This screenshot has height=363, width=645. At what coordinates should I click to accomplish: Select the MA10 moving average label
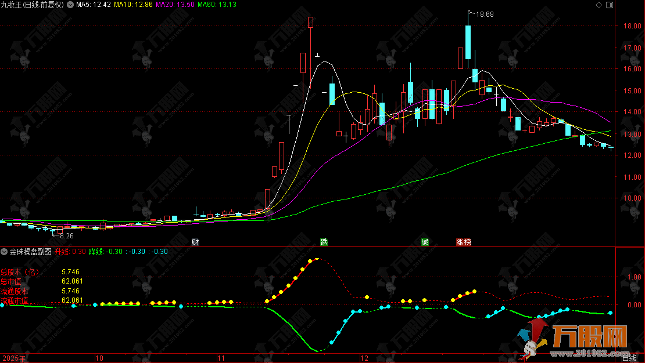(133, 5)
